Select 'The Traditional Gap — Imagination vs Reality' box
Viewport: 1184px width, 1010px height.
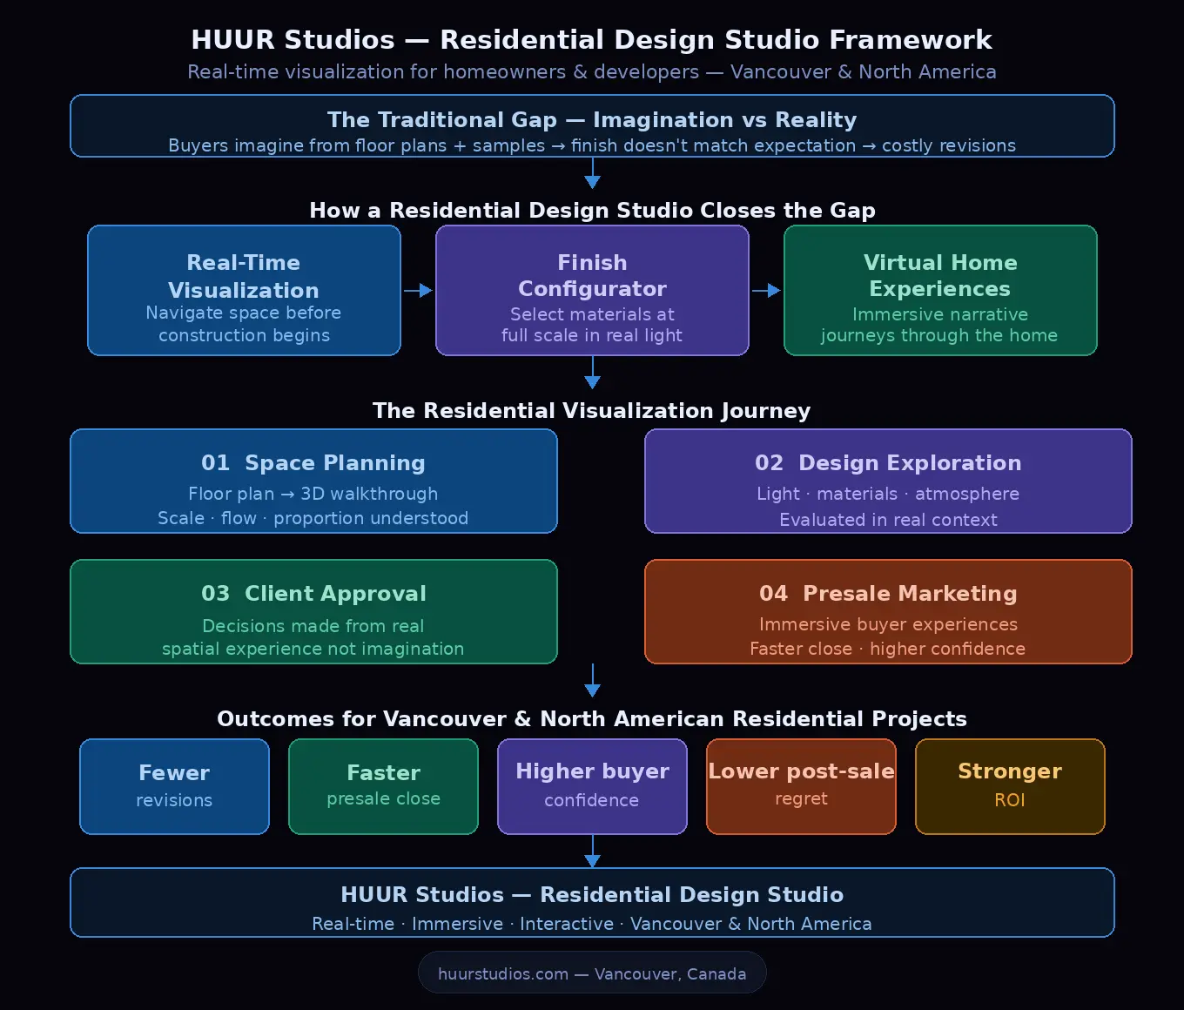[592, 126]
